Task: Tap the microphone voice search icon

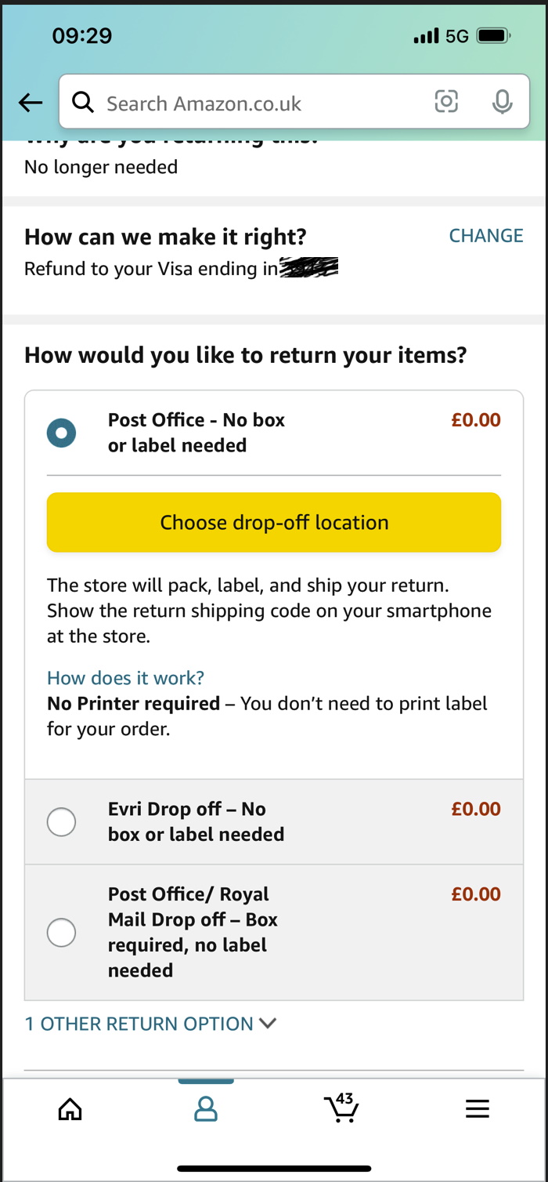Action: [502, 102]
